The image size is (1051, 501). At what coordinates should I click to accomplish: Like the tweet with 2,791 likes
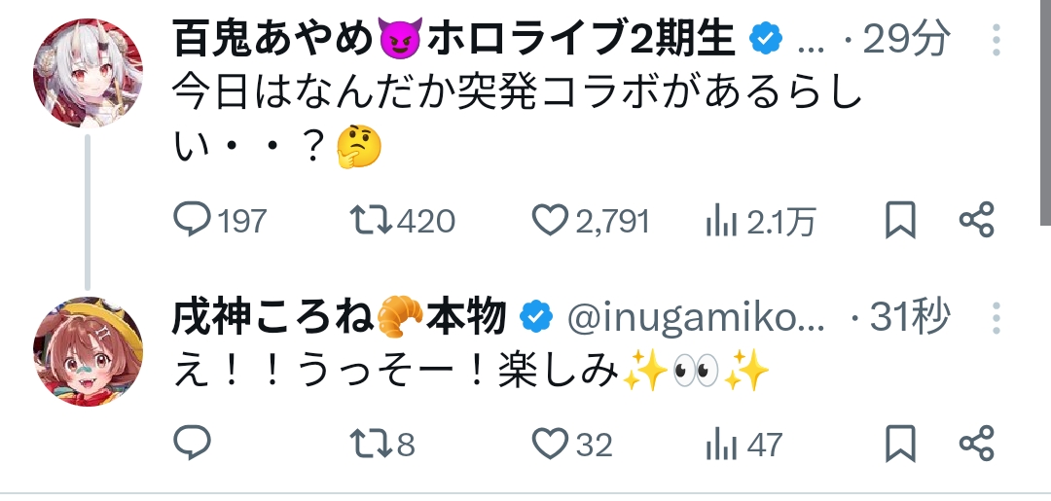(x=550, y=221)
